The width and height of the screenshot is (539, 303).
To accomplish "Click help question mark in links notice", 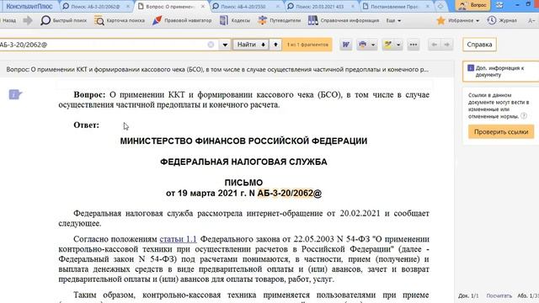I will (524, 116).
